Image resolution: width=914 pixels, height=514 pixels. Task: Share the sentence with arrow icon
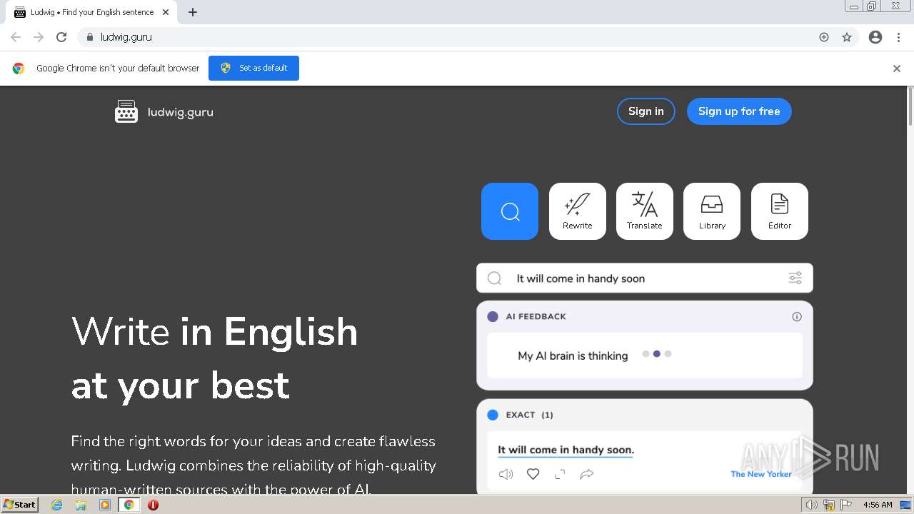coord(587,474)
